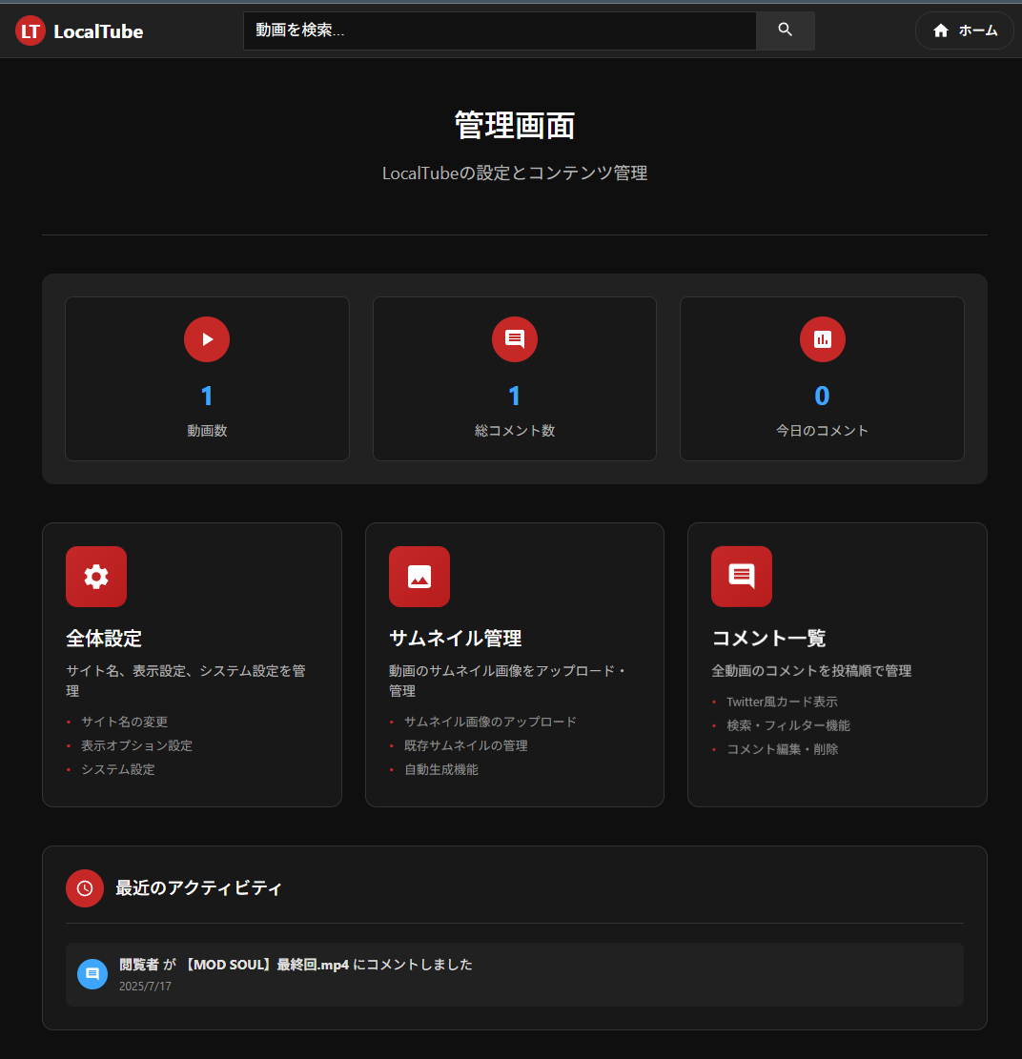Click the LocalTube site name
Viewport: 1022px width, 1059px height.
98,31
